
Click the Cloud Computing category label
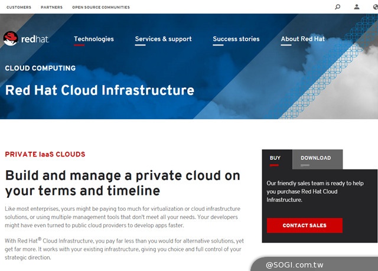[40, 68]
